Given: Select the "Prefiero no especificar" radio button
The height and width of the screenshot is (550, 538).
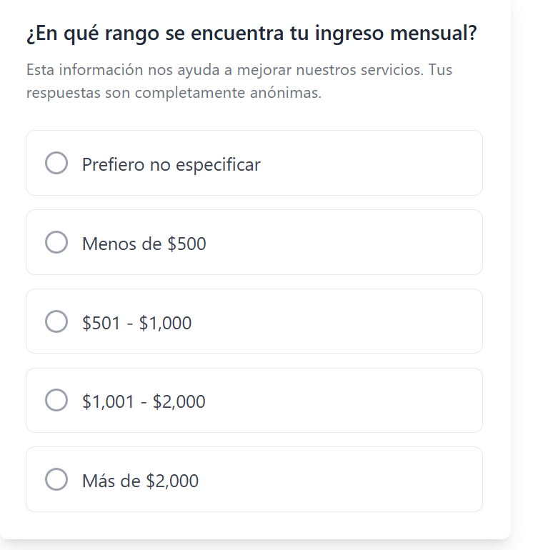Looking at the screenshot, I should pos(56,163).
